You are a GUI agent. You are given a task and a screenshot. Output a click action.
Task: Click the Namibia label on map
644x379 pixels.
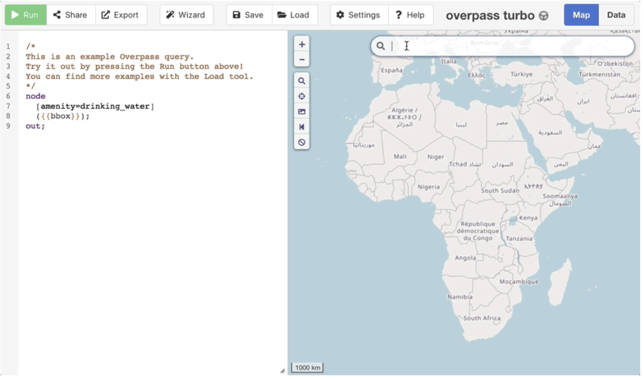coord(460,297)
